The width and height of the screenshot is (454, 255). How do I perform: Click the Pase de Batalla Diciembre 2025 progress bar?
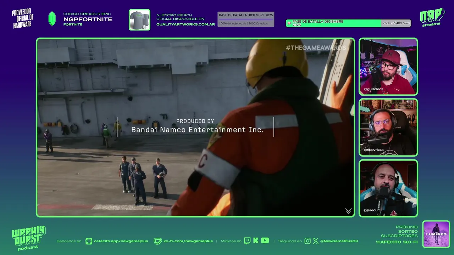tap(348, 23)
